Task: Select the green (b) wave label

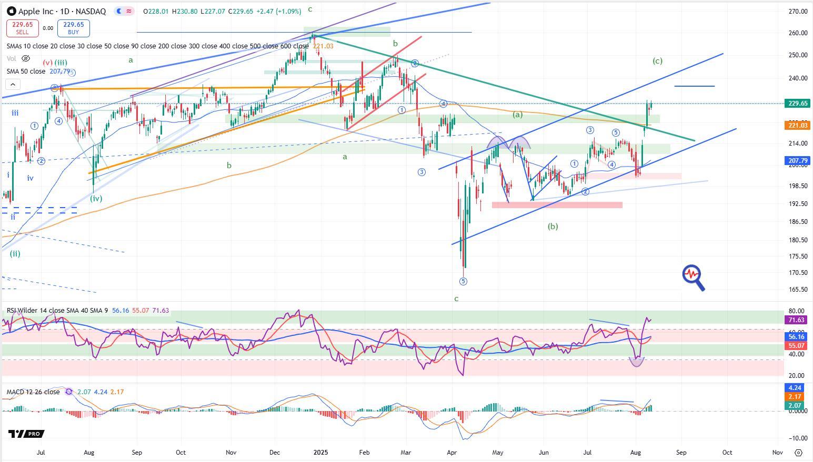Action: 553,226
